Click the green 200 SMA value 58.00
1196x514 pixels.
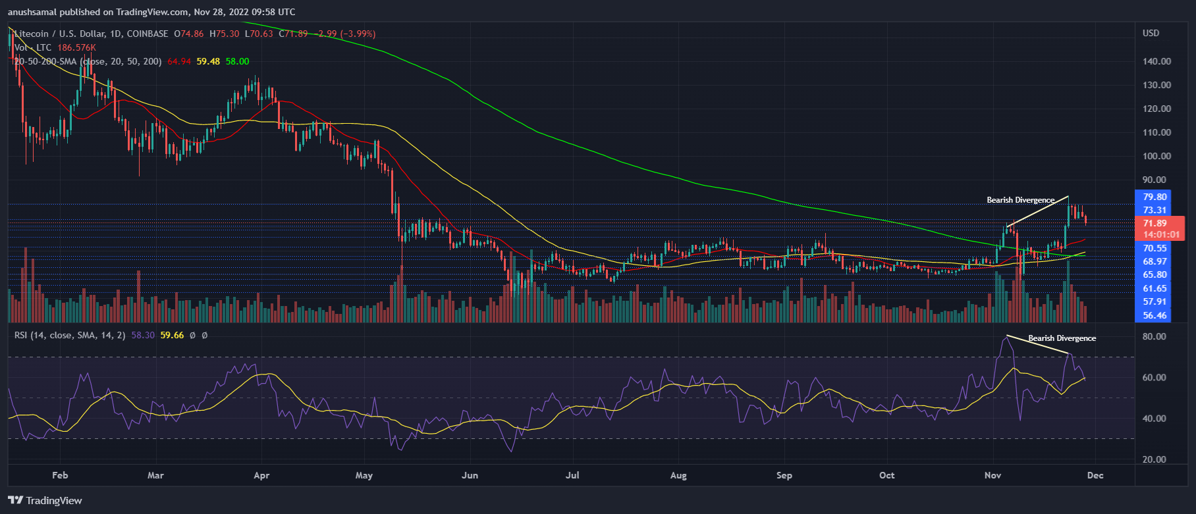coord(237,61)
